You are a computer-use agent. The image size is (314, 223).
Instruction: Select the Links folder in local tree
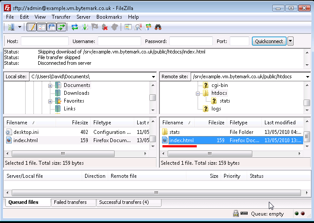pyautogui.click(x=69, y=109)
